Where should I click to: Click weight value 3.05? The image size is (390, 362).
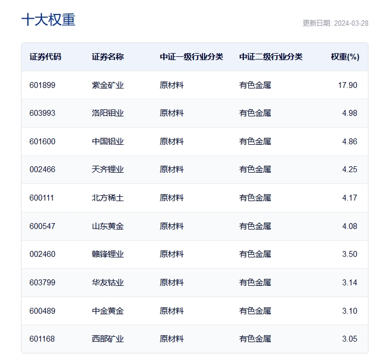[350, 339]
